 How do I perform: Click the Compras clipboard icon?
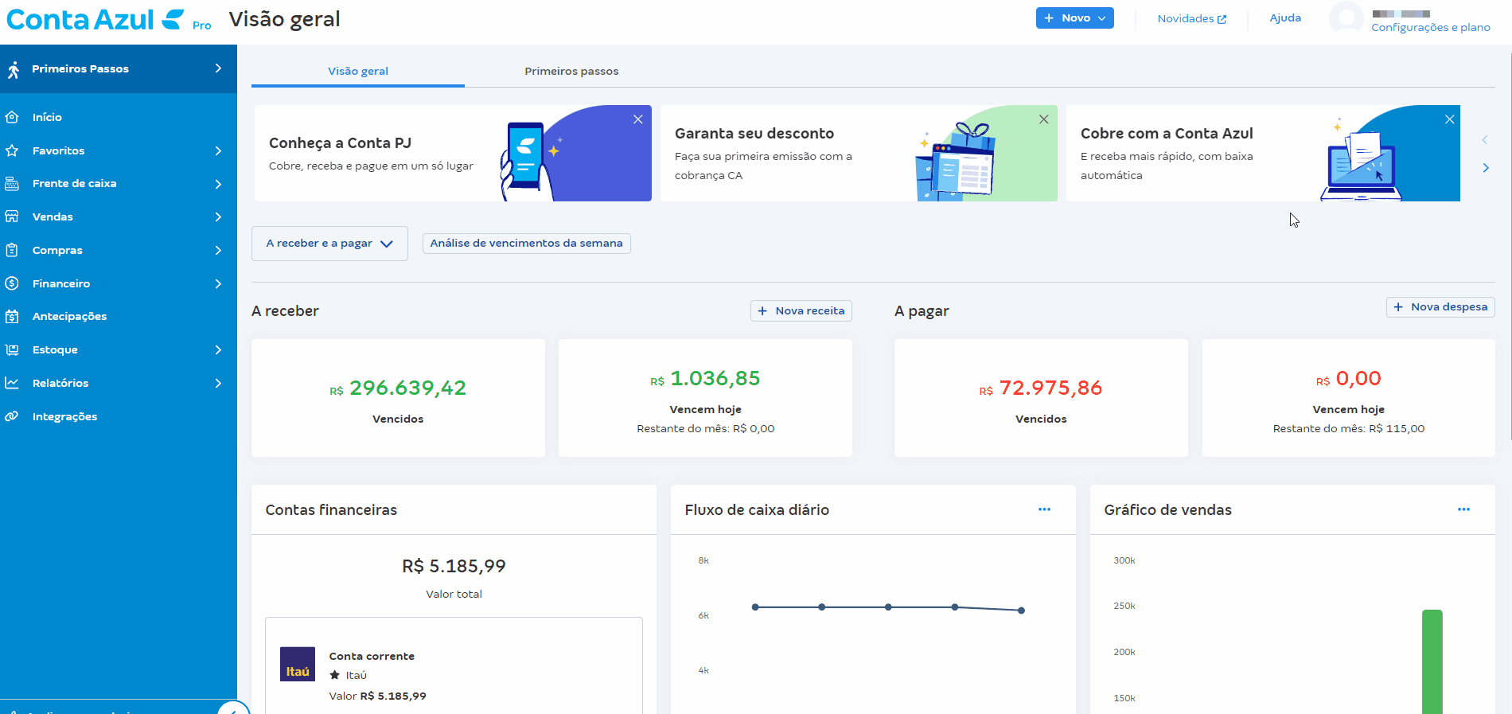click(x=12, y=250)
